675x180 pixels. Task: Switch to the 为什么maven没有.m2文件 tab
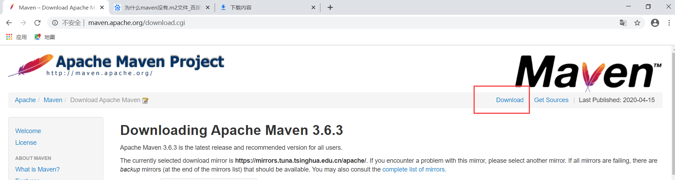[162, 7]
